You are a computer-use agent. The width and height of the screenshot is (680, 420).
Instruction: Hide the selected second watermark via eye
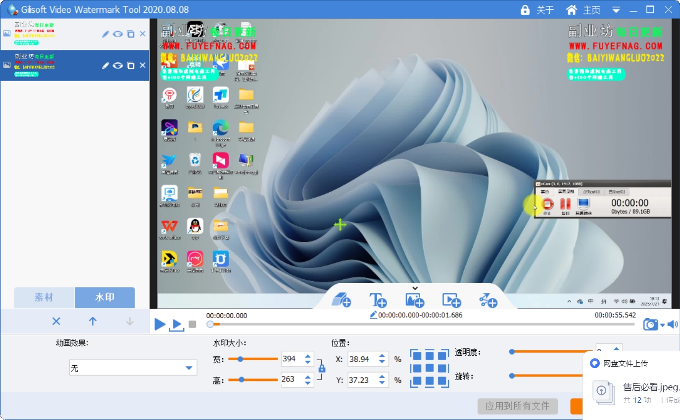(118, 65)
